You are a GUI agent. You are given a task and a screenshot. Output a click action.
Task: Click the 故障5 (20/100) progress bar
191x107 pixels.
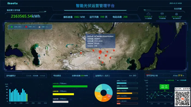pos(127,103)
